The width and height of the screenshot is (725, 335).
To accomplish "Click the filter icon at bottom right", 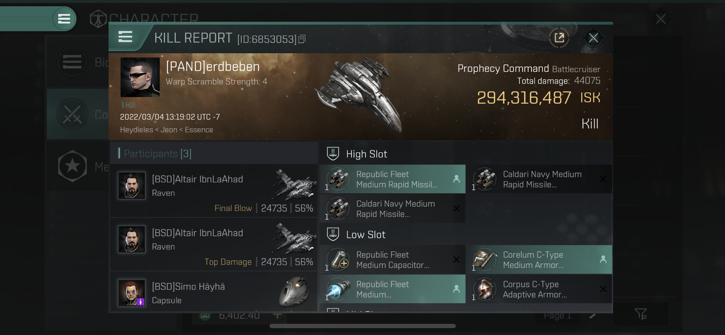I will (x=641, y=314).
